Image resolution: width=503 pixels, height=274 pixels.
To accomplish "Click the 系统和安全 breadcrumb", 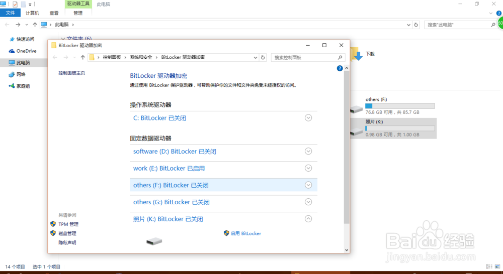I will (x=141, y=57).
